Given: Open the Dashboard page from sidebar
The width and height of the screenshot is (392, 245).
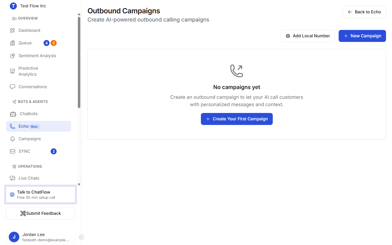Looking at the screenshot, I should [x=38, y=30].
